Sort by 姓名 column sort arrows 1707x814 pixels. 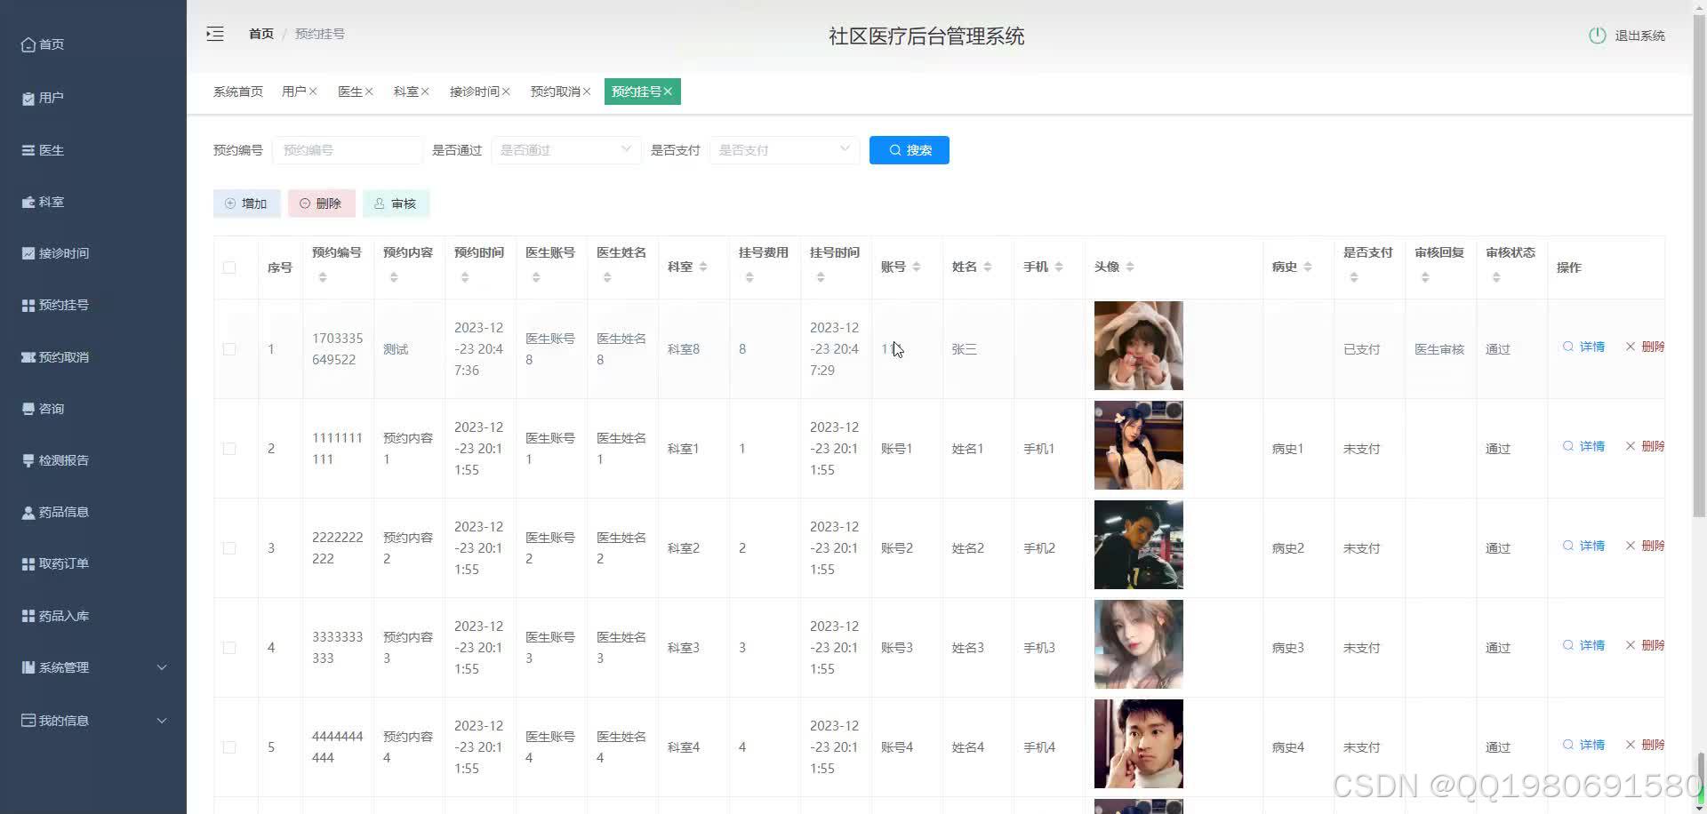point(988,267)
